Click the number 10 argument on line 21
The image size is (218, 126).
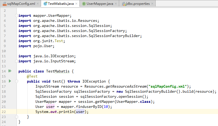pyautogui.click(x=106, y=107)
